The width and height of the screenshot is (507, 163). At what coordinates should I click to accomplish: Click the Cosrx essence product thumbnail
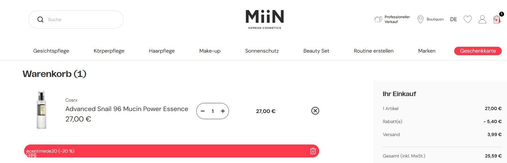[41, 110]
